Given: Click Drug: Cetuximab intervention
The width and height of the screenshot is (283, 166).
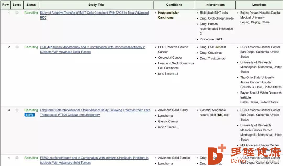Looking at the screenshot, I should coord(211,53).
